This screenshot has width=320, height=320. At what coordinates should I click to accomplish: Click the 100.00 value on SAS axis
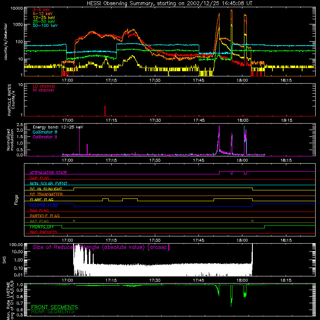(16, 245)
